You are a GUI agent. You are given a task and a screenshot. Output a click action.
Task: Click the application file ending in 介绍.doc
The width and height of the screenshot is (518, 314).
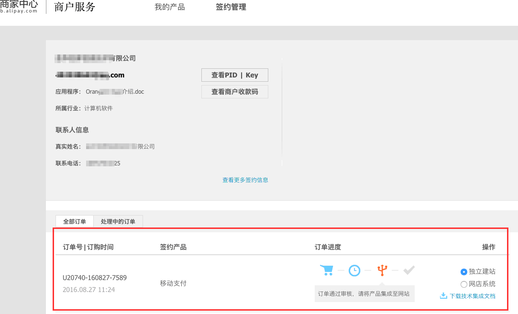click(115, 92)
